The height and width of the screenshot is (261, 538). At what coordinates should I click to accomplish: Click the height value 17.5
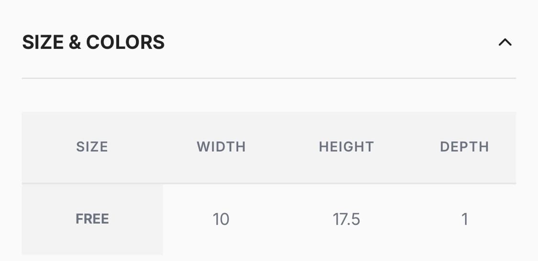(x=346, y=219)
